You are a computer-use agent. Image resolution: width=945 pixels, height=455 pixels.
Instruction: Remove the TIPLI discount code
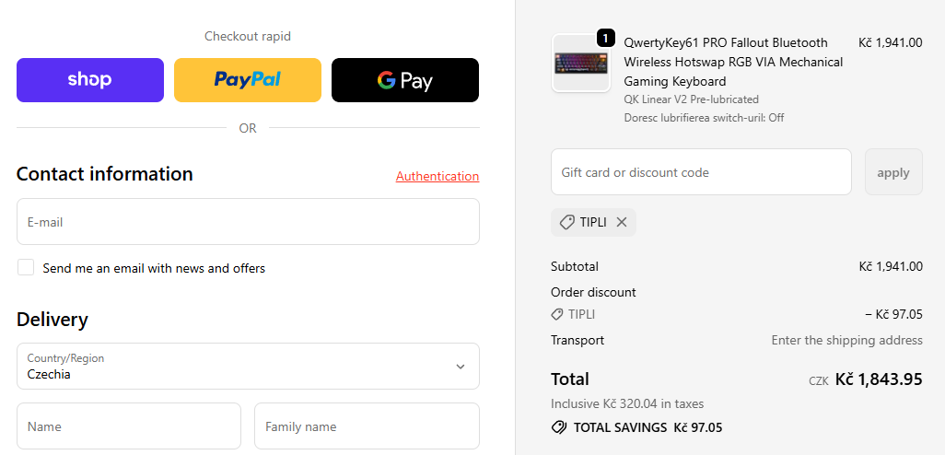click(622, 222)
